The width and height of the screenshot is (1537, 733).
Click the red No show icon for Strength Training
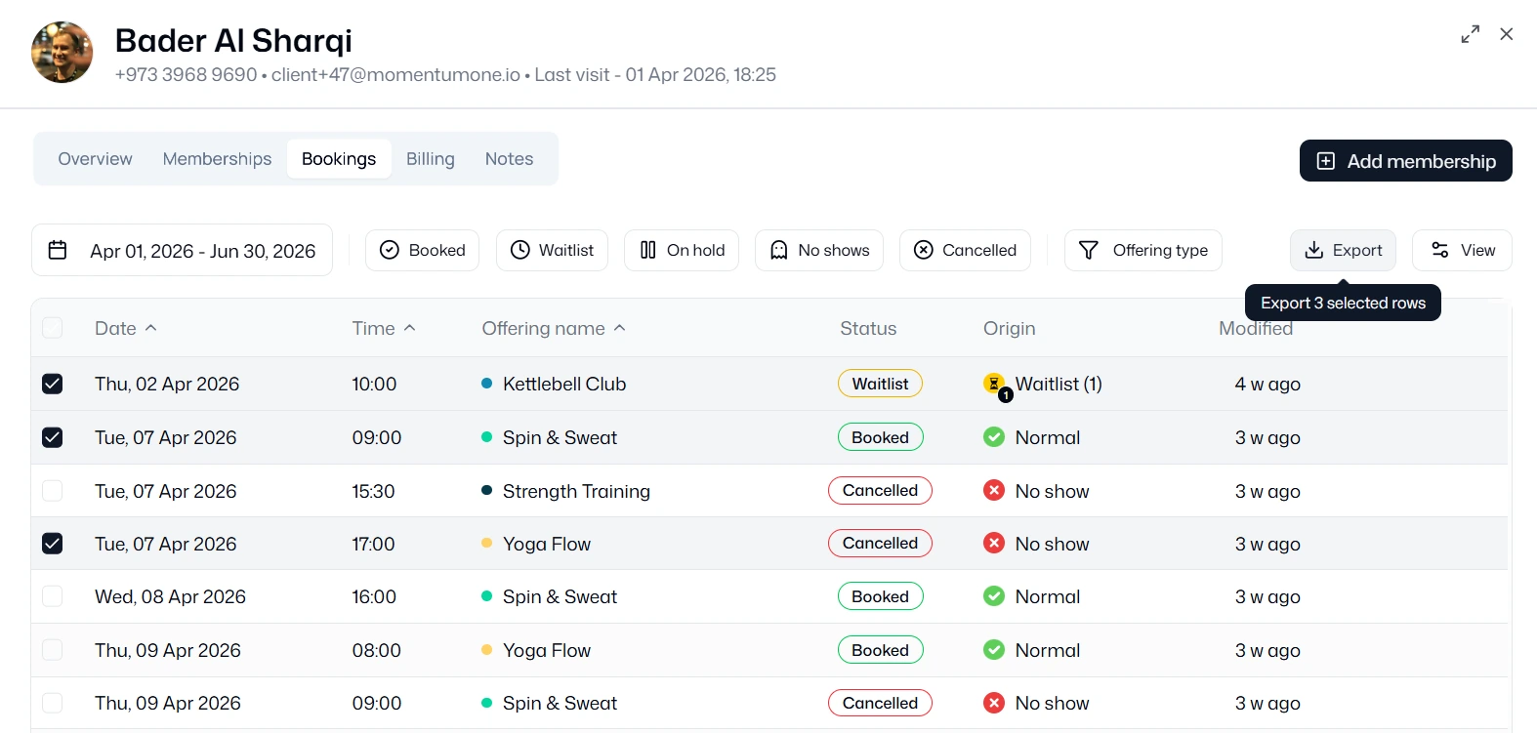click(994, 490)
